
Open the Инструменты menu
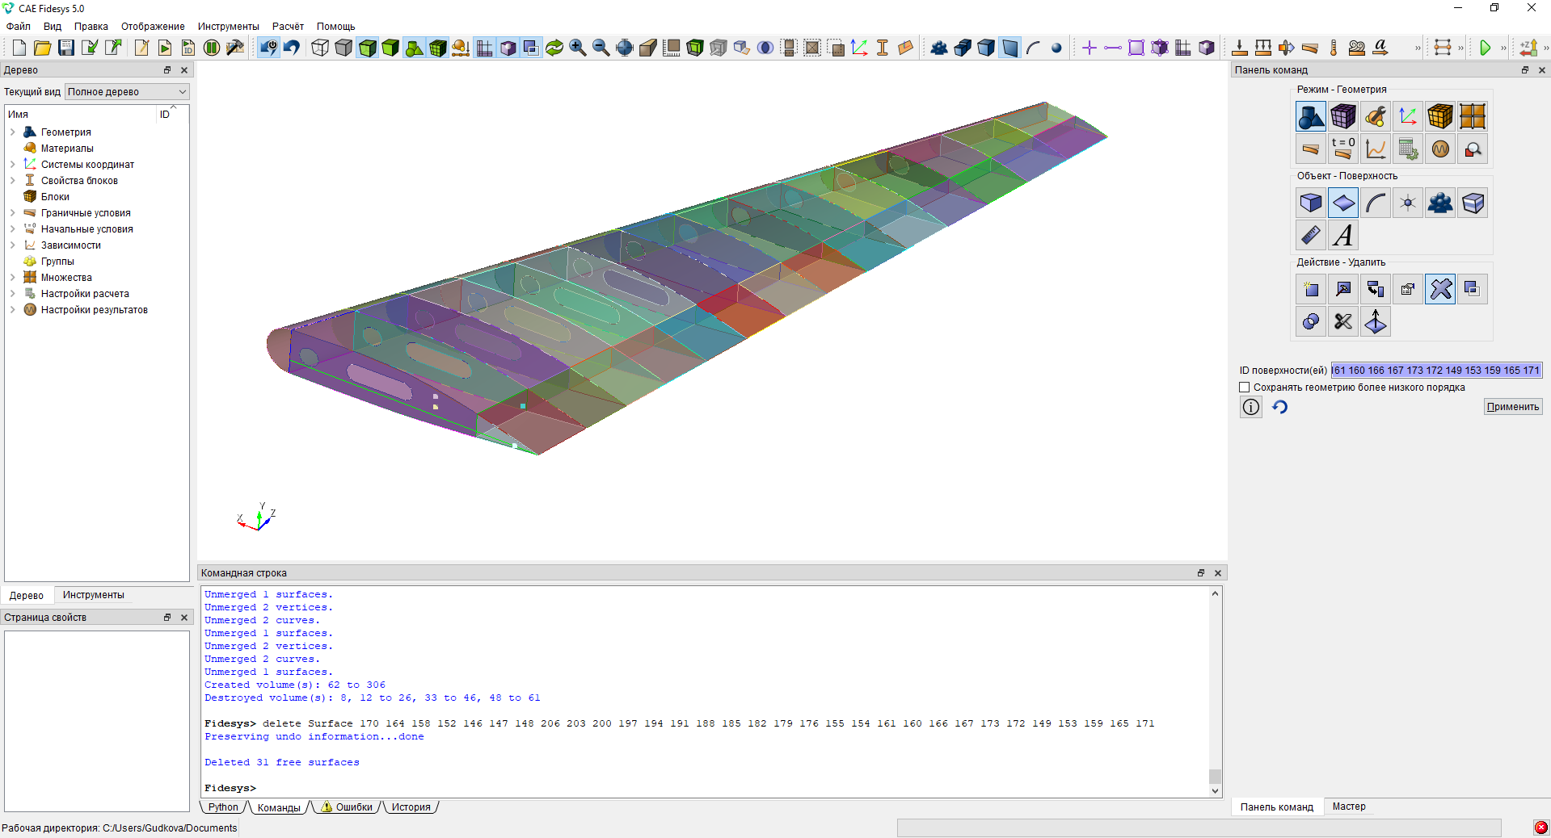(228, 27)
